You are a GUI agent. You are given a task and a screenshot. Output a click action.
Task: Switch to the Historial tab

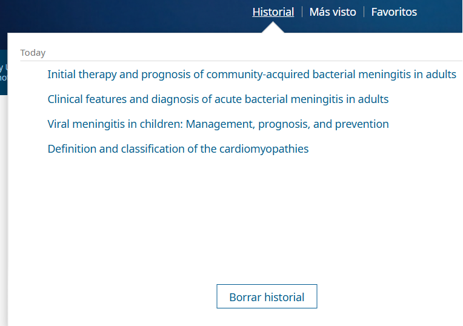coord(273,12)
